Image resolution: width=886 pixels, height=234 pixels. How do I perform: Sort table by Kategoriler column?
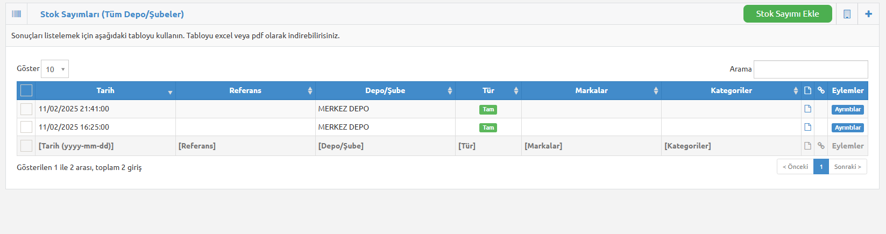(731, 90)
